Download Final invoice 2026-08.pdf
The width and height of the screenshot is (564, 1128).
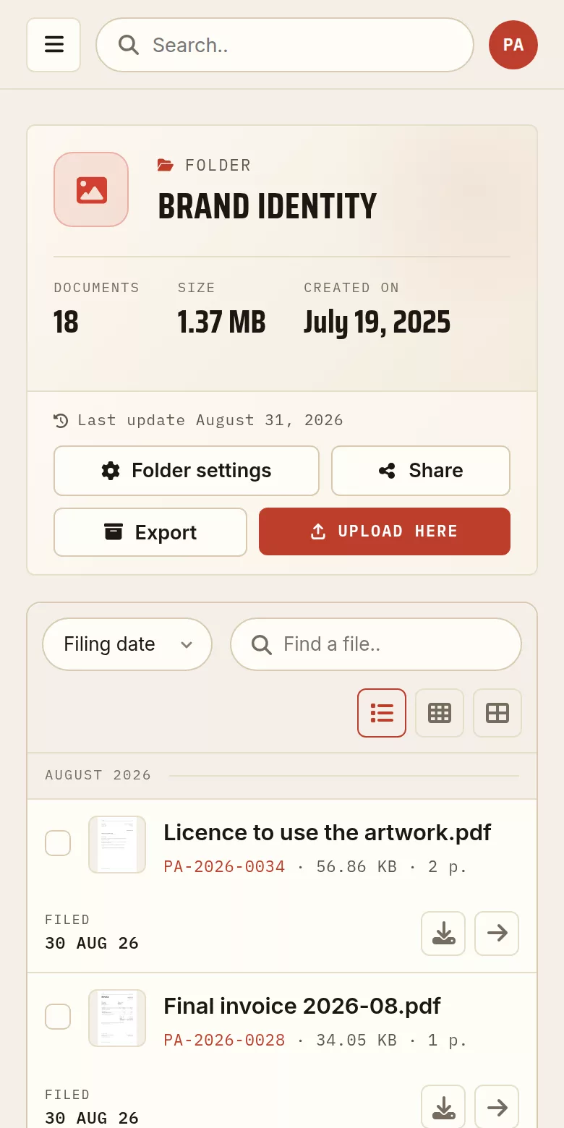[x=443, y=1107]
